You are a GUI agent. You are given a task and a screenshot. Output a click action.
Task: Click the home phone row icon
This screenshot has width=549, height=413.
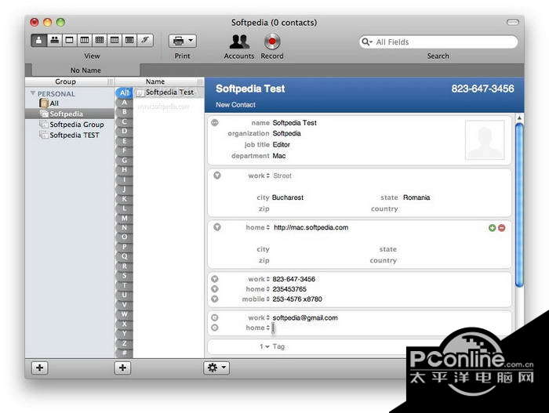[215, 288]
